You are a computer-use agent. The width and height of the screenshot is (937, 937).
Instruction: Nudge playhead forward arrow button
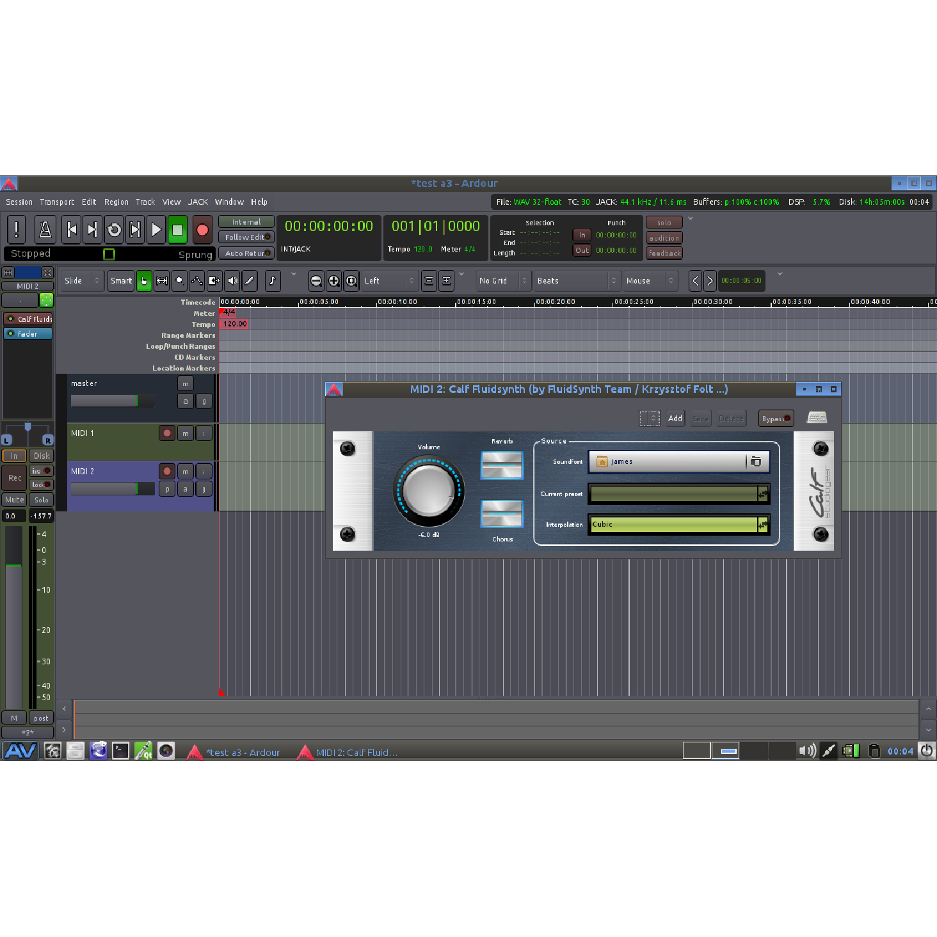pyautogui.click(x=709, y=280)
